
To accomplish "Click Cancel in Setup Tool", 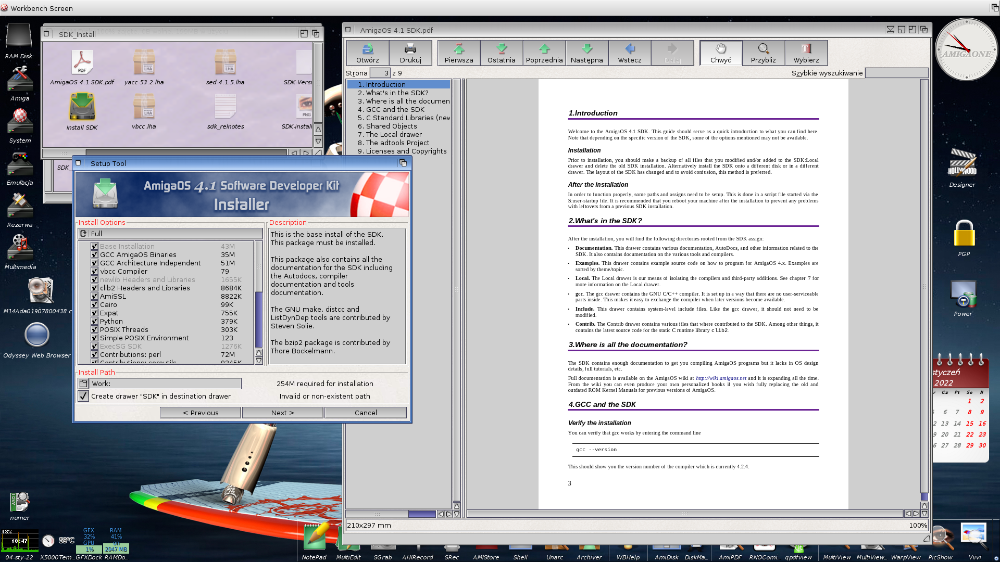I will coord(366,413).
